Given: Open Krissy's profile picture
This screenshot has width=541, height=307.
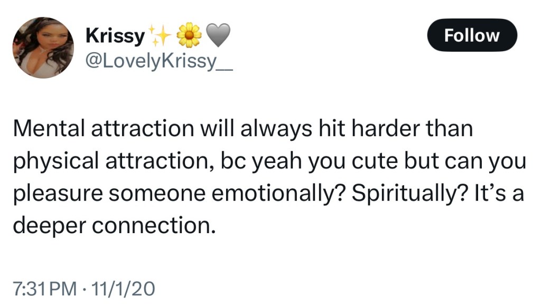Looking at the screenshot, I should pos(43,47).
